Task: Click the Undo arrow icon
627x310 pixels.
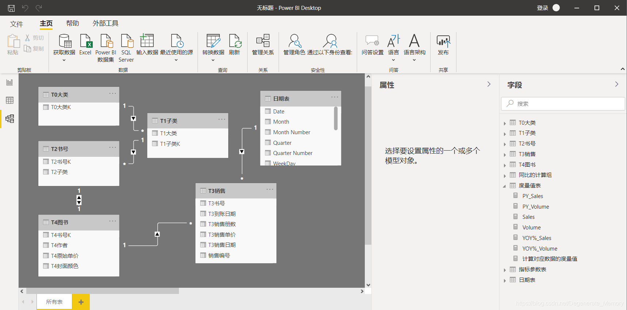Action: click(25, 8)
